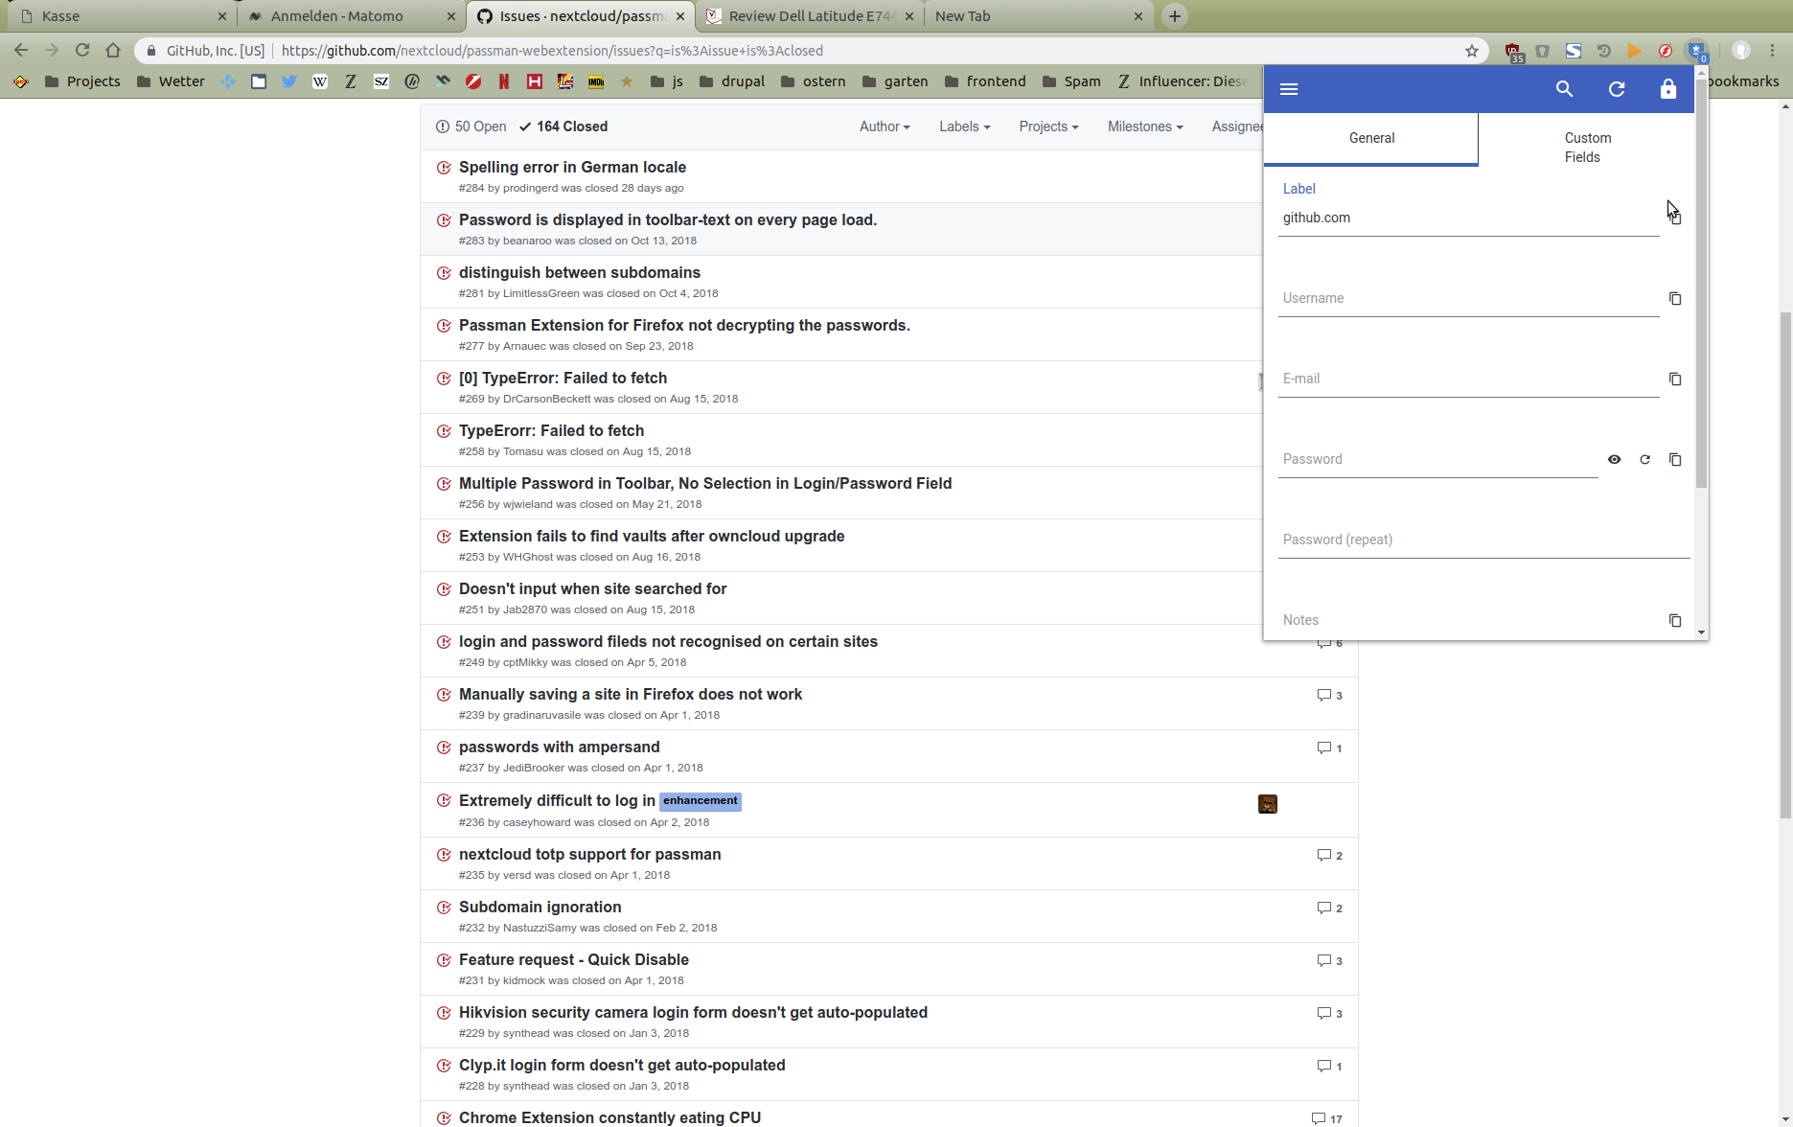
Task: Click the Wikipedia bookmark icon
Action: (x=320, y=81)
